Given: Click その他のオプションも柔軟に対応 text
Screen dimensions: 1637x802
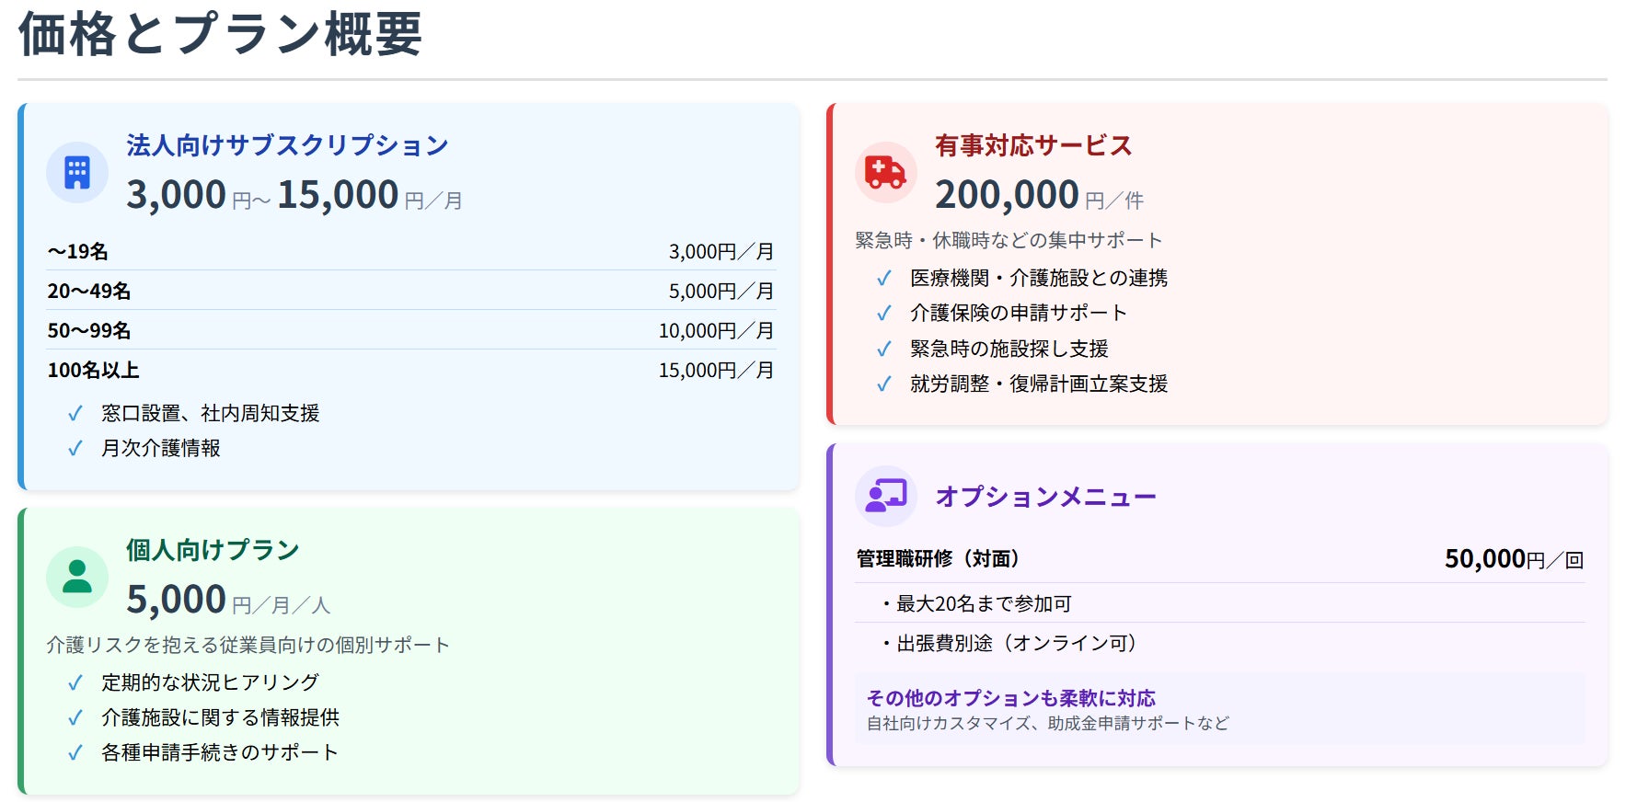Looking at the screenshot, I should tap(1010, 698).
